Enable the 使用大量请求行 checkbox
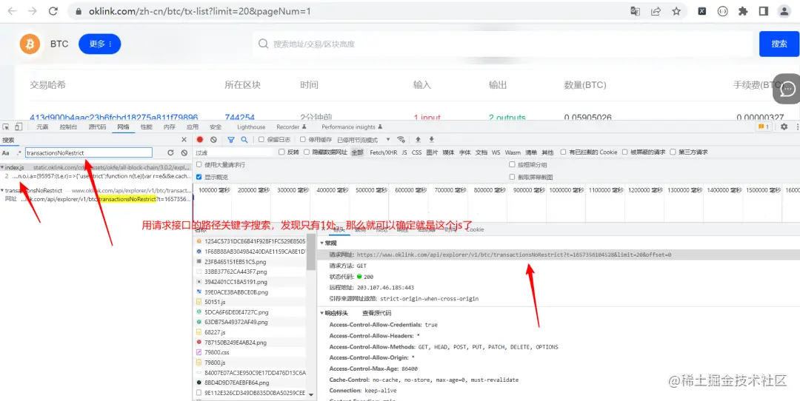Screen dimensions: 800x401 coord(199,164)
